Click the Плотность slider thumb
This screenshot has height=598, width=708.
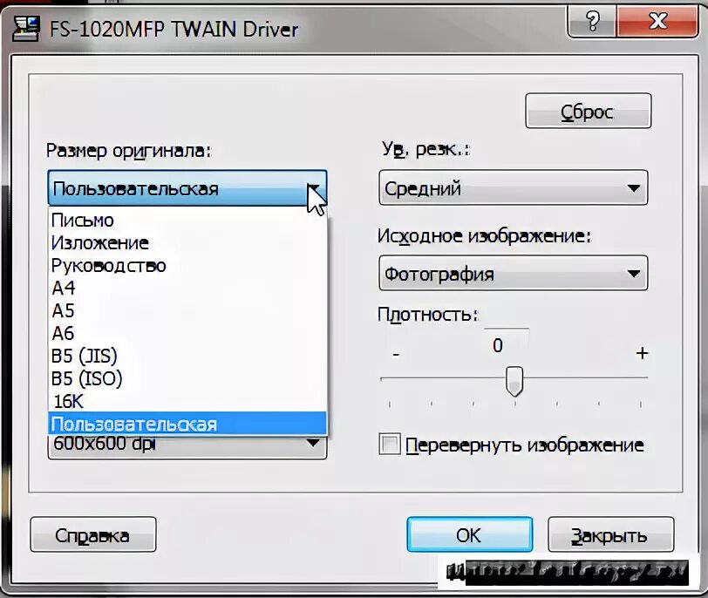514,381
